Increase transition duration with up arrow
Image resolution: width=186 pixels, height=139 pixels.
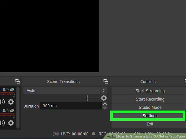pyautogui.click(x=105, y=104)
